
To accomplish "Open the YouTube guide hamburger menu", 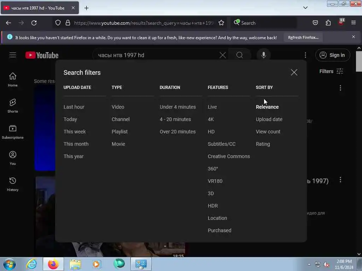I will click(x=13, y=55).
